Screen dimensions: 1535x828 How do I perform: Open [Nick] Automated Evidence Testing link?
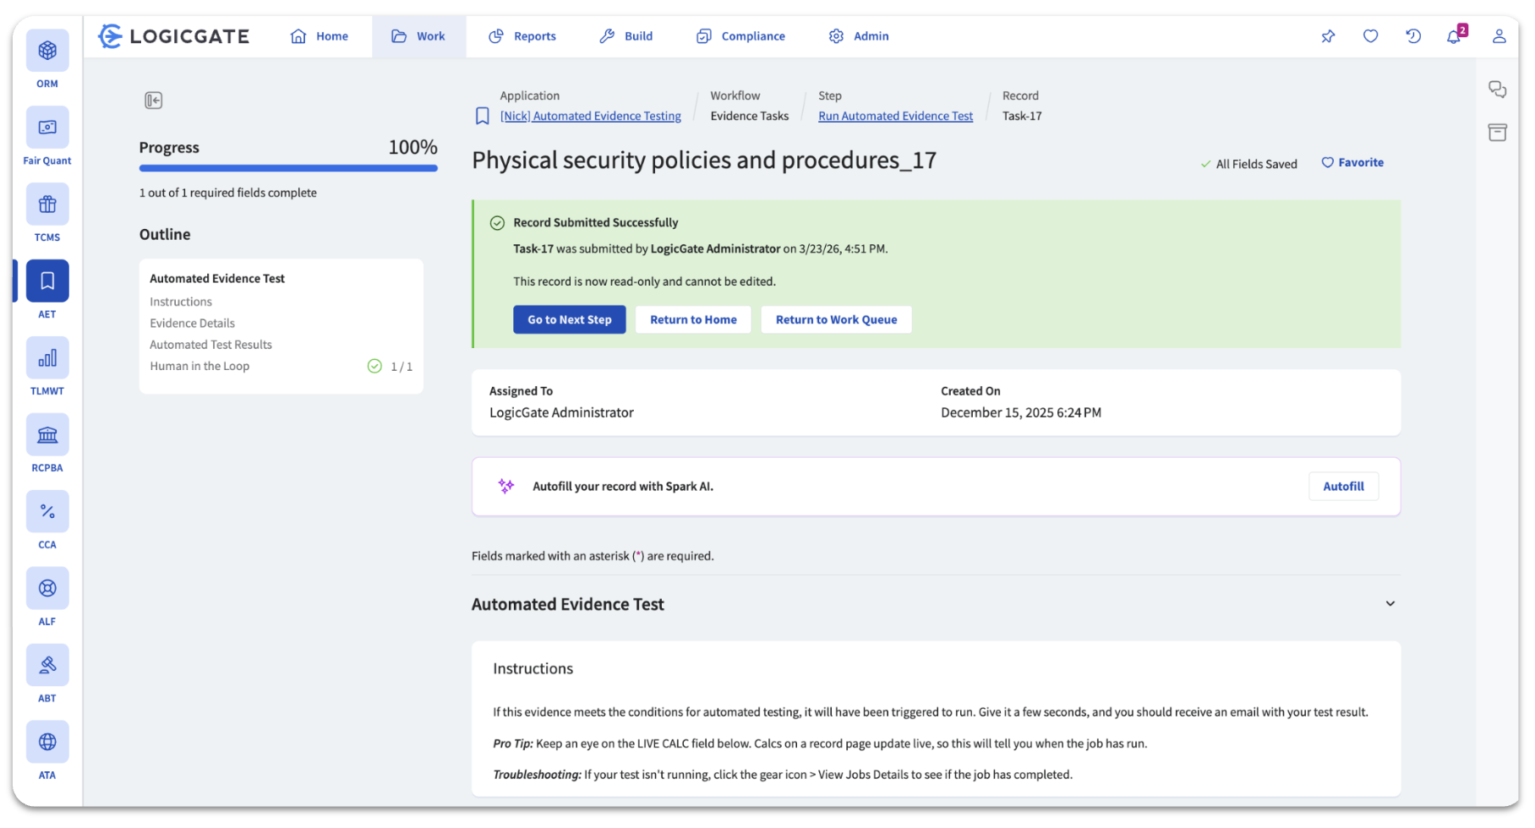[590, 117]
